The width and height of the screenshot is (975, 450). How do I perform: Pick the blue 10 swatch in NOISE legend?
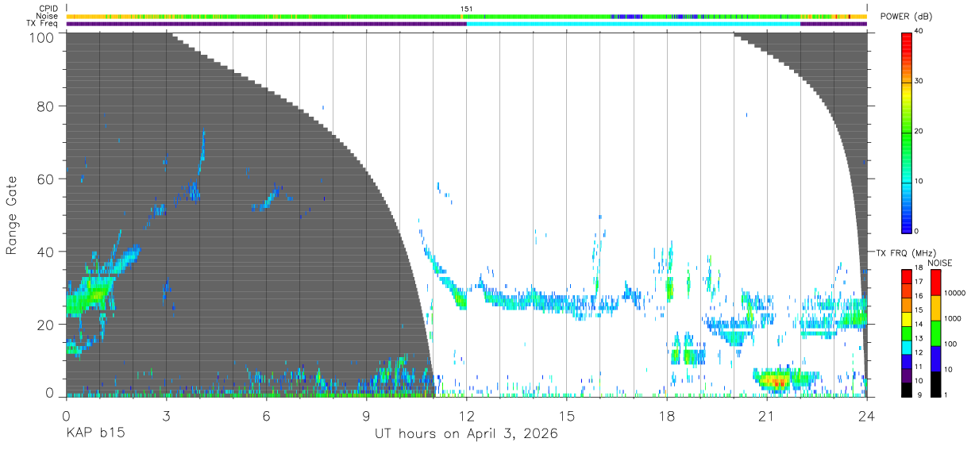[x=936, y=358]
